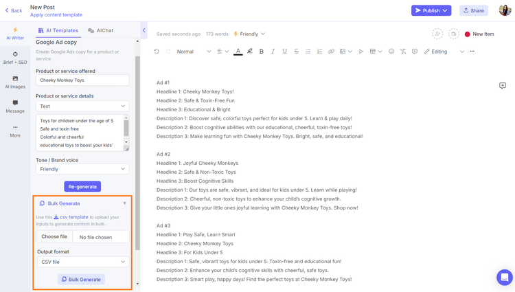The image size is (515, 292).
Task: Open the image options dropdown arrow
Action: 350,52
